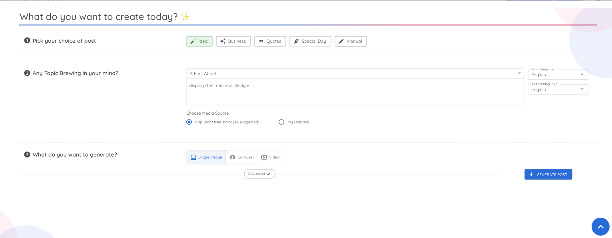Choose Video generation
The width and height of the screenshot is (612, 238).
point(270,157)
